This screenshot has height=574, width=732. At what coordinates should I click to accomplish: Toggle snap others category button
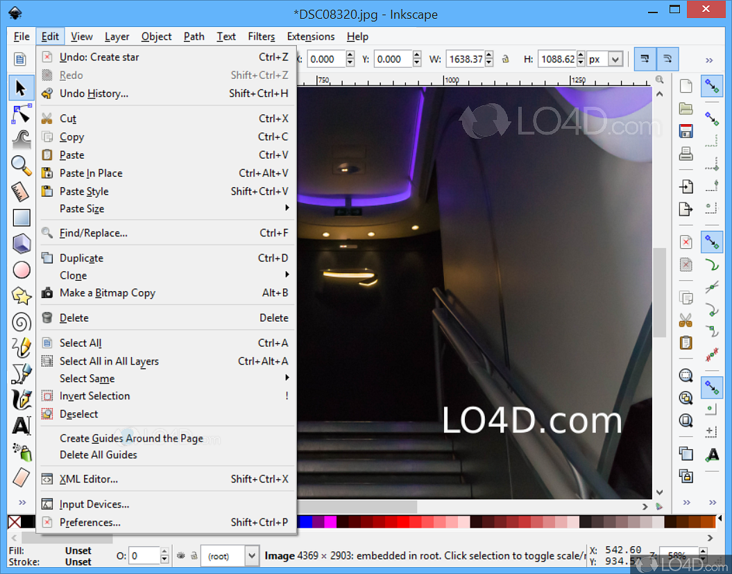(712, 387)
